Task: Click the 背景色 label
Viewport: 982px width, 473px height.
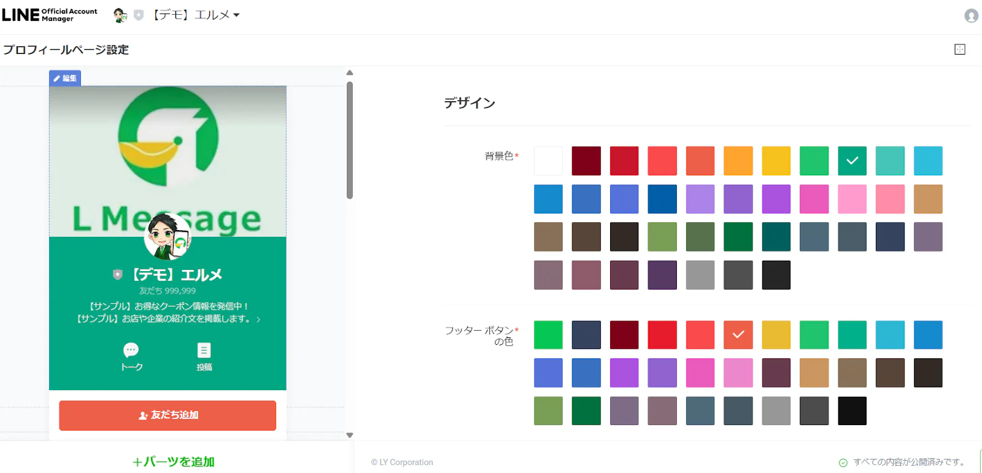Action: 499,156
